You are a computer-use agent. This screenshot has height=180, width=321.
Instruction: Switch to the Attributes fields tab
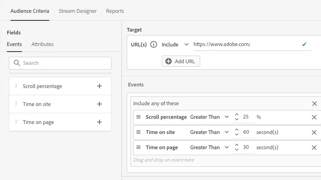(43, 44)
